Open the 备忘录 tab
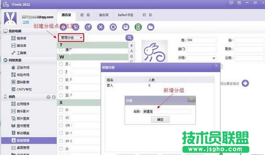Image resolution: width=265 pixels, height=155 pixels. point(104,15)
